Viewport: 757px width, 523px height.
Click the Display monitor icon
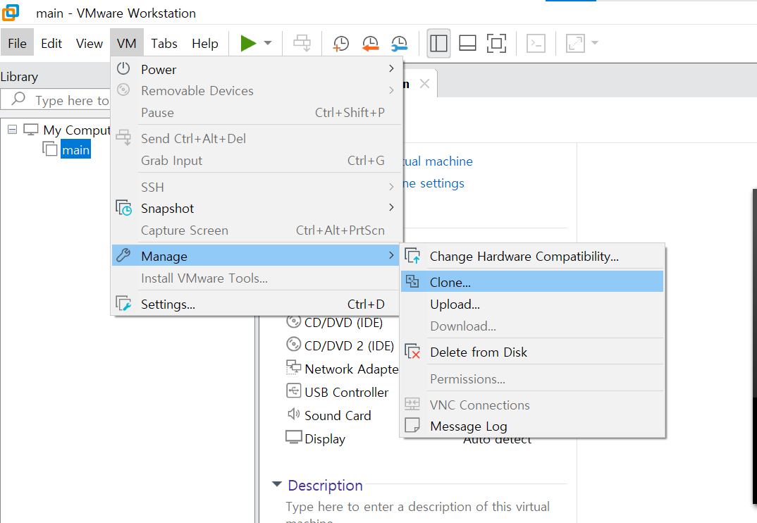(293, 437)
